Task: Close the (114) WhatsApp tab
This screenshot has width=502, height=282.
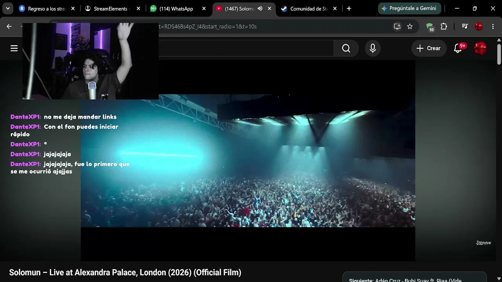Action: (x=204, y=9)
